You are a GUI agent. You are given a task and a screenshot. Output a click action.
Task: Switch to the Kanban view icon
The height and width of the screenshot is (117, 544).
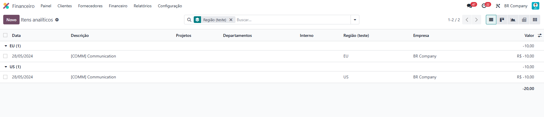click(x=502, y=20)
